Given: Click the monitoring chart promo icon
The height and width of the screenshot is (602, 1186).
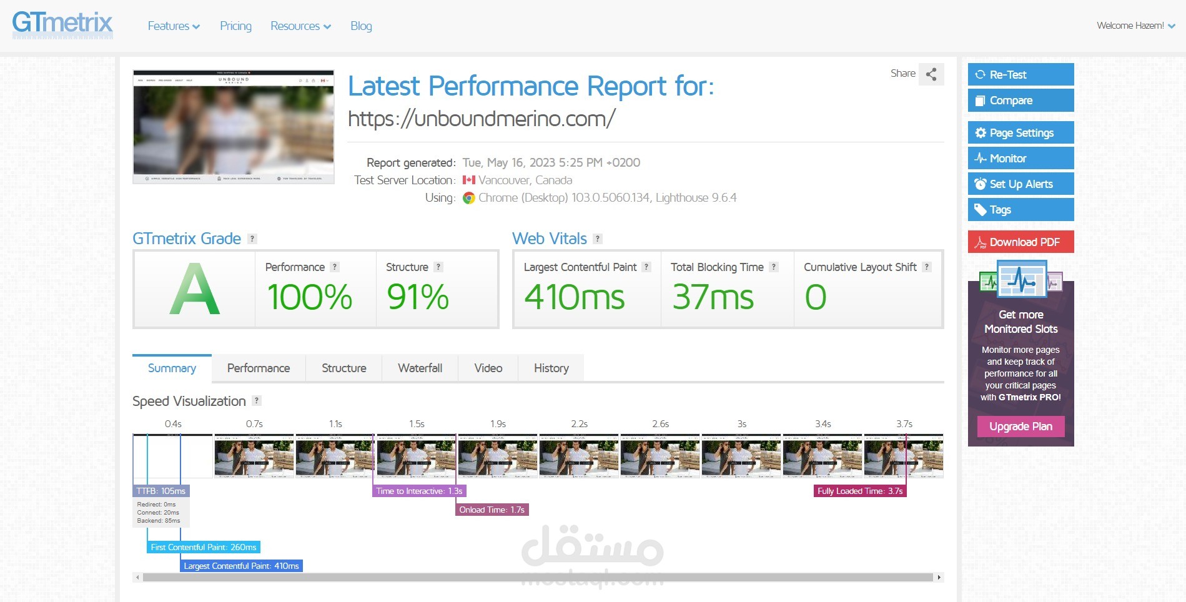Looking at the screenshot, I should (x=1021, y=280).
